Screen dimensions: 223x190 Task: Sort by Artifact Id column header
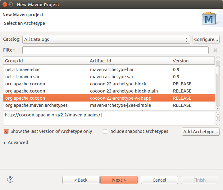[x=130, y=61]
